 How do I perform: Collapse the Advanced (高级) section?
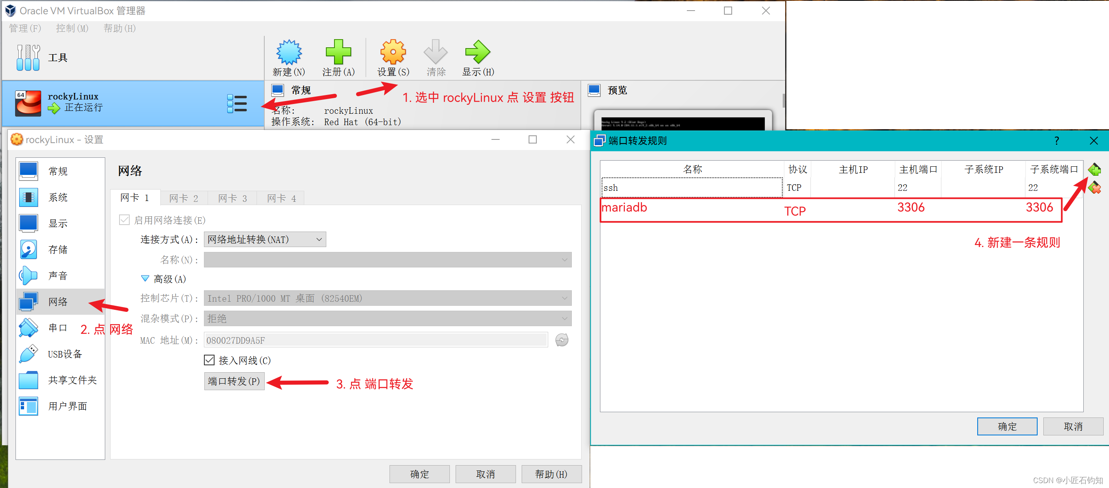coord(145,279)
